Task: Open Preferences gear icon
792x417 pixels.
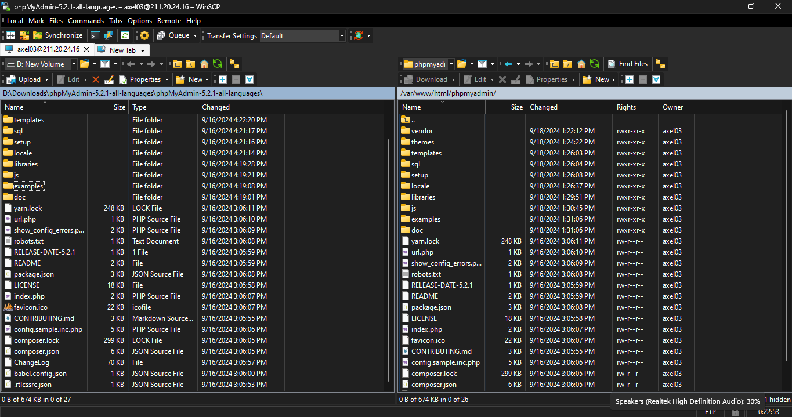Action: tap(144, 35)
